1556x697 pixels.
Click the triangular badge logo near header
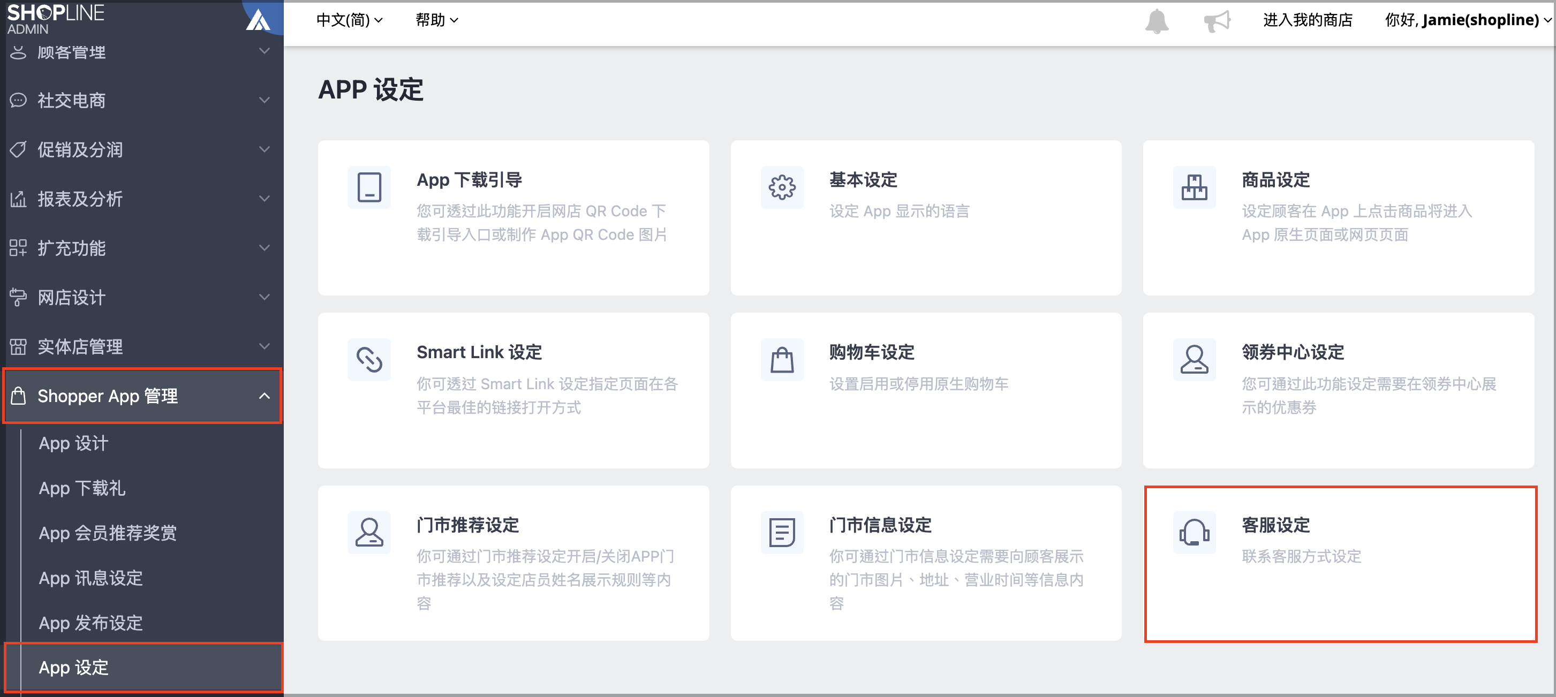coord(259,19)
